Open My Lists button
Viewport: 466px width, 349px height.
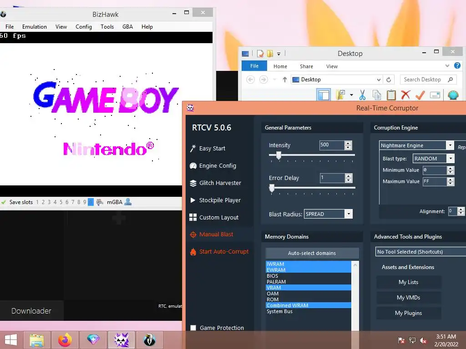point(408,282)
